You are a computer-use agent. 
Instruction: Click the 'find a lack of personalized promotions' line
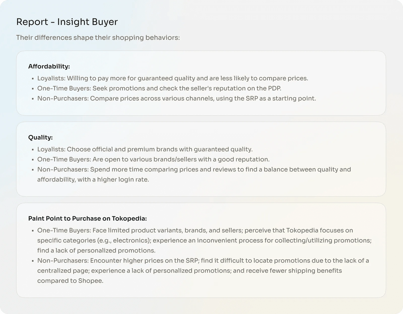pos(96,251)
